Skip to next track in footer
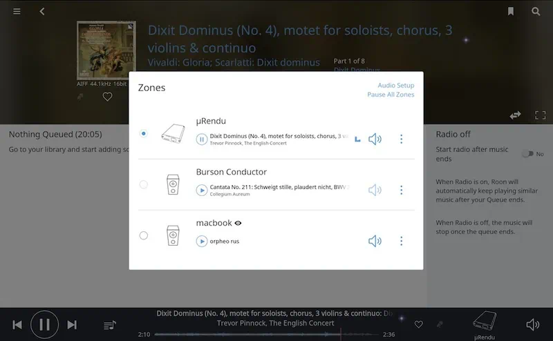This screenshot has width=553, height=341. coord(72,325)
